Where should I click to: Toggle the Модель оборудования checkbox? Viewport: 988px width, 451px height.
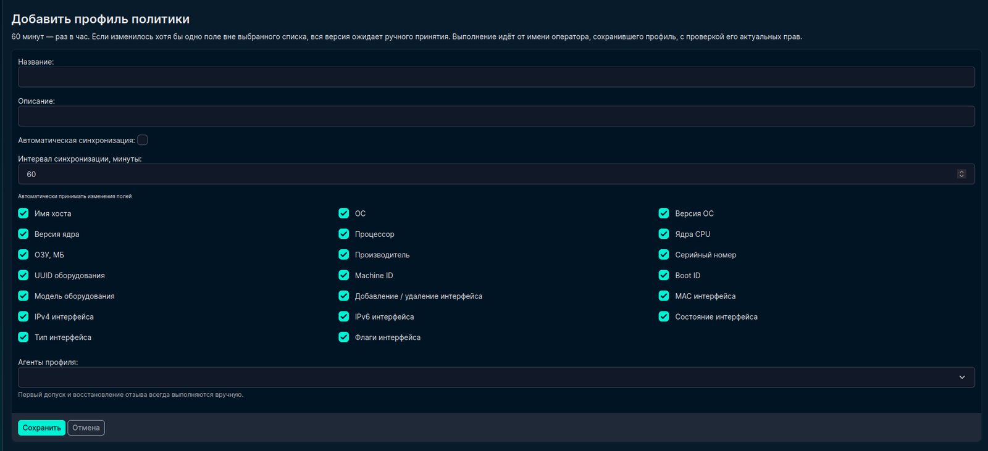click(23, 296)
